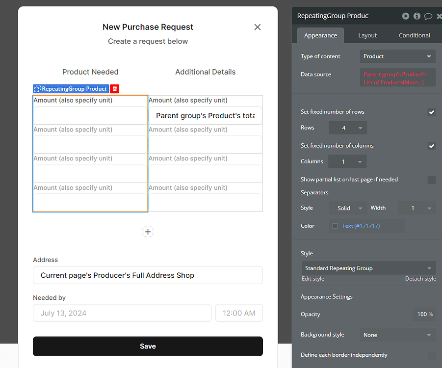Close the New Purchase Request modal
This screenshot has width=442, height=368.
click(x=257, y=27)
